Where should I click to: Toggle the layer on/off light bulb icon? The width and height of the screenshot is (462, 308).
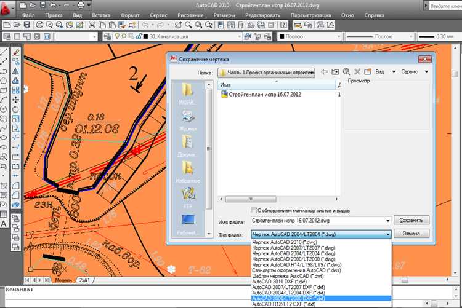[x=117, y=36]
